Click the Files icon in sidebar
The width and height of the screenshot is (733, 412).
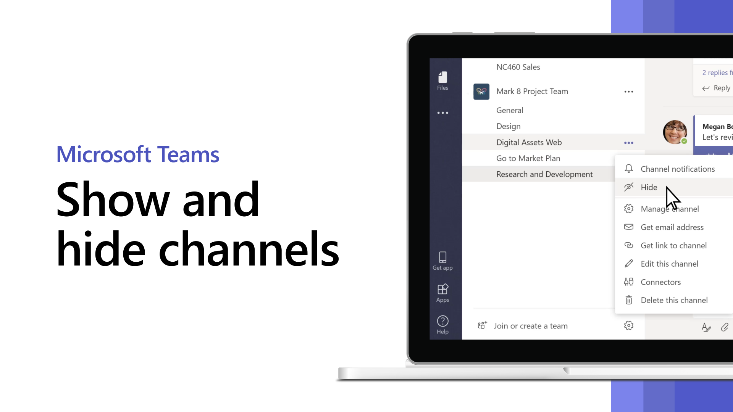(443, 80)
